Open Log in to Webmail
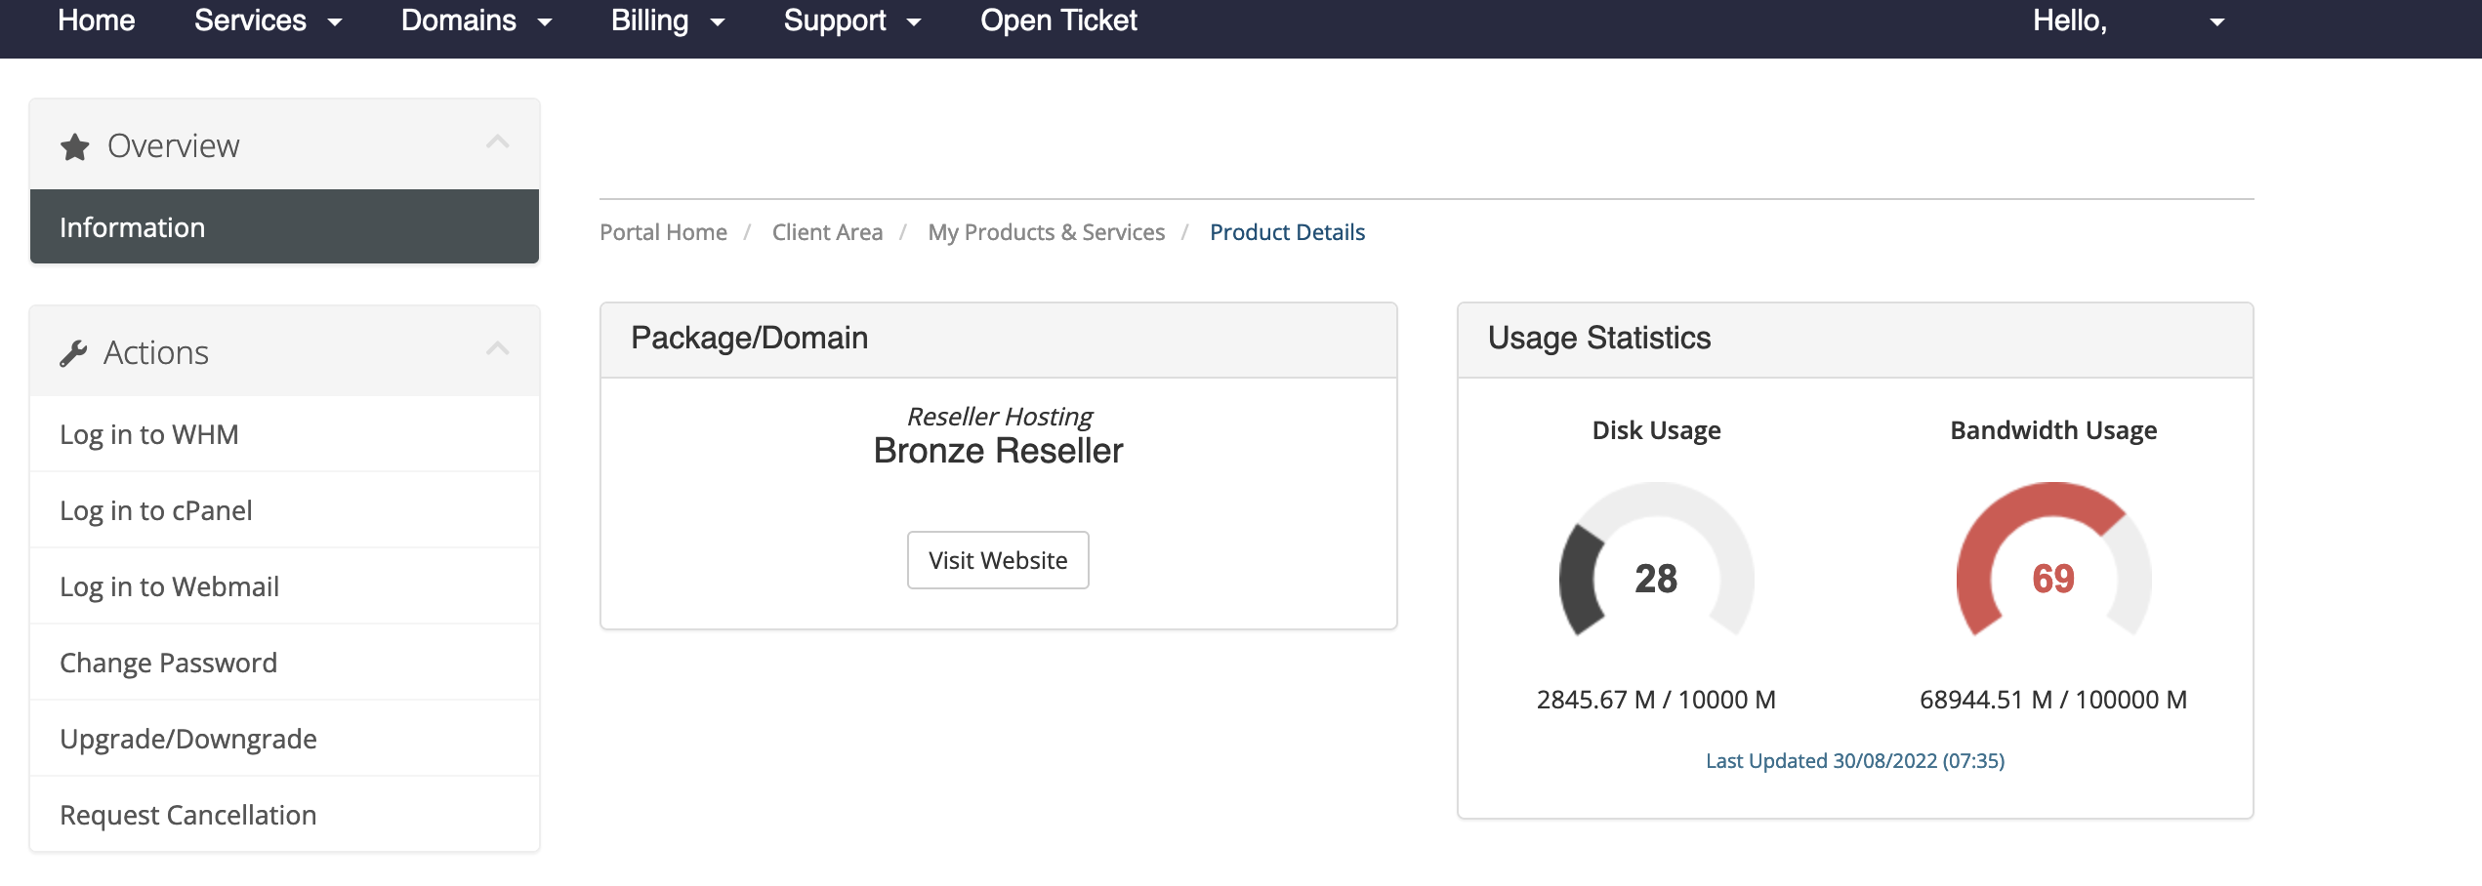Screen dimensions: 2482x886 click(x=170, y=586)
